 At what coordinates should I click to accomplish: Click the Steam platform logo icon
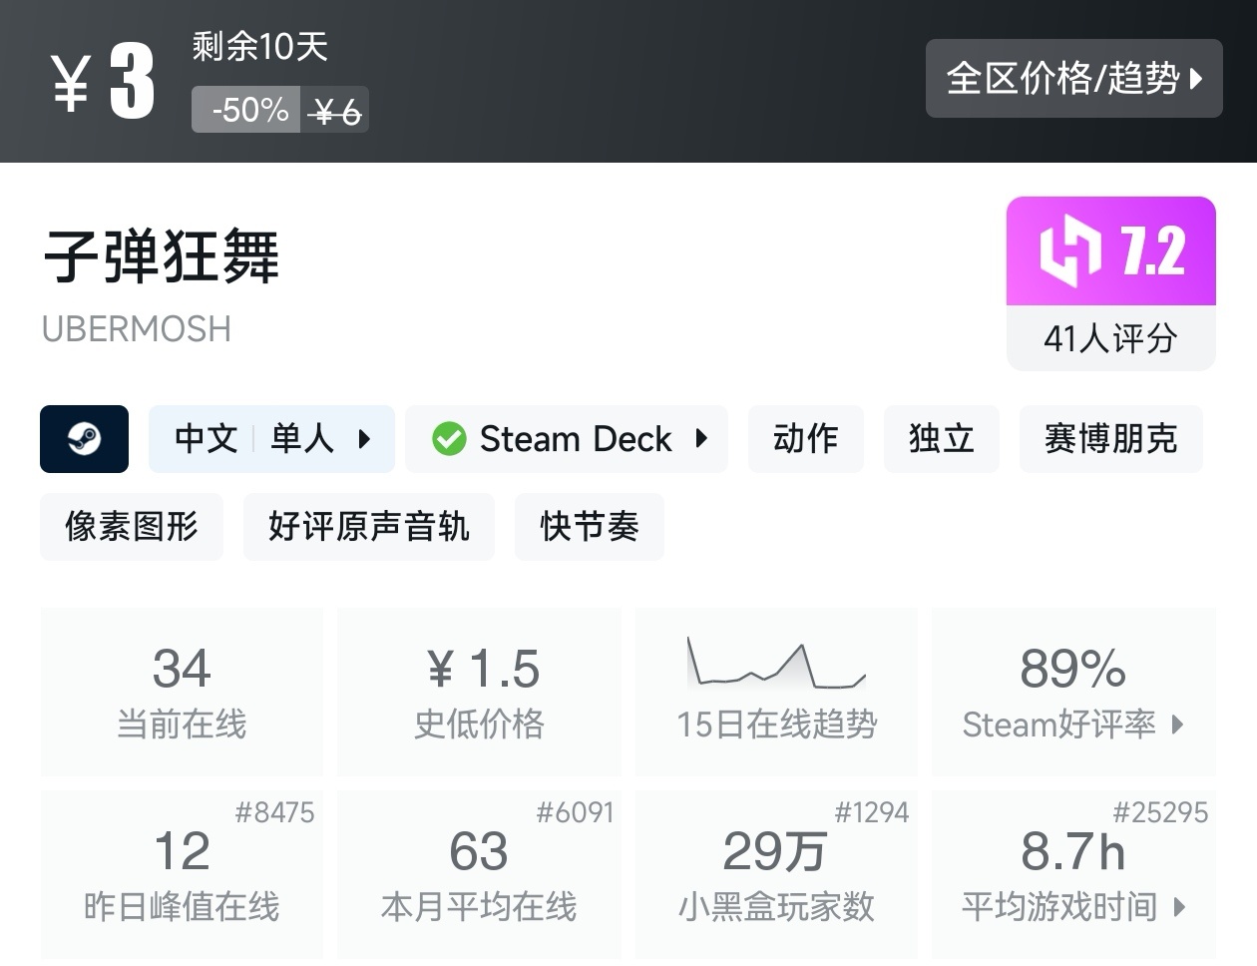point(84,439)
